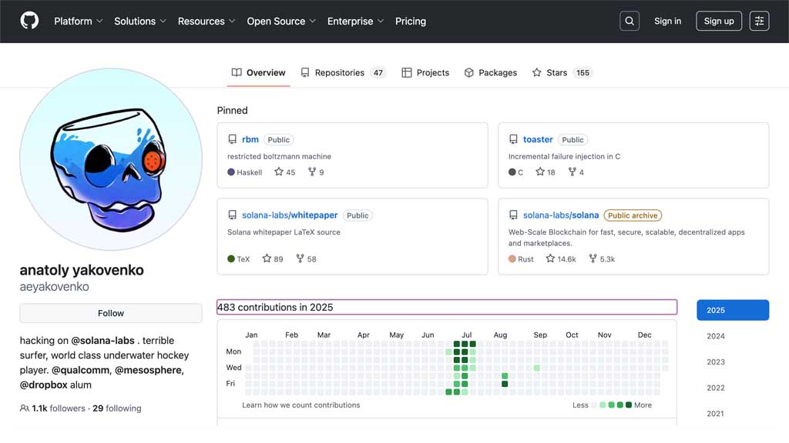
Task: Click the skull profile avatar image
Action: point(111,159)
